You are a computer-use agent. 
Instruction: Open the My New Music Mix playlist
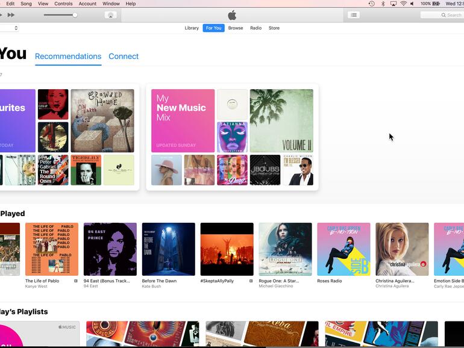pos(183,120)
